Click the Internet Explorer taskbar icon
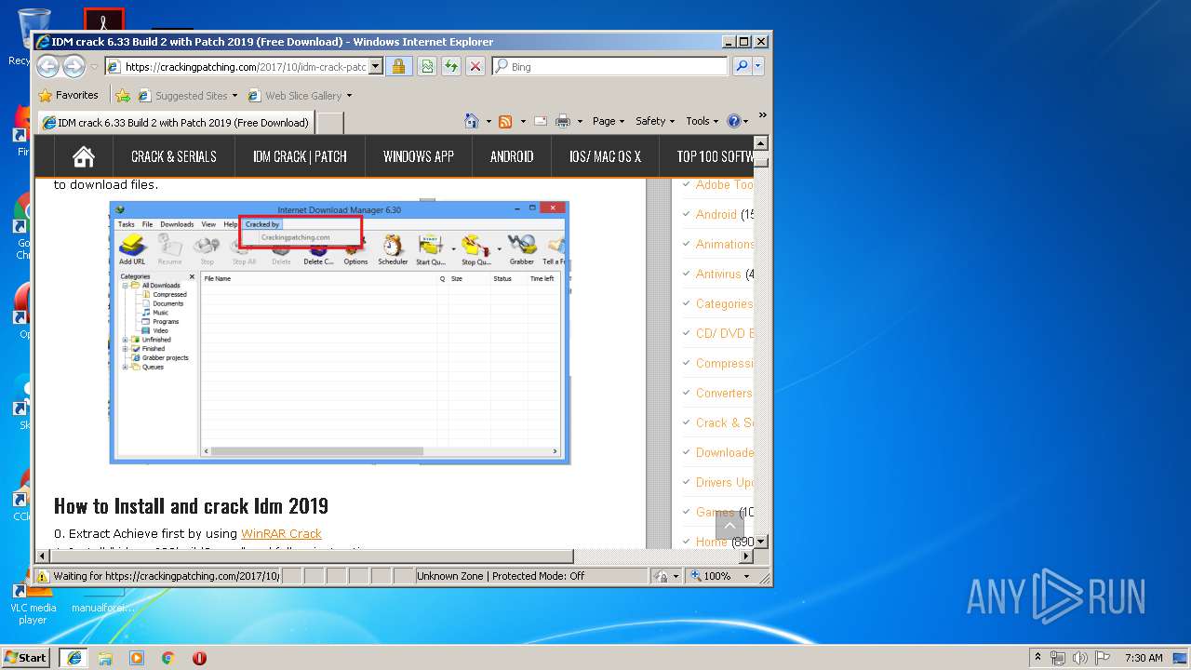Screen dimensions: 1191x670 pos(74,657)
